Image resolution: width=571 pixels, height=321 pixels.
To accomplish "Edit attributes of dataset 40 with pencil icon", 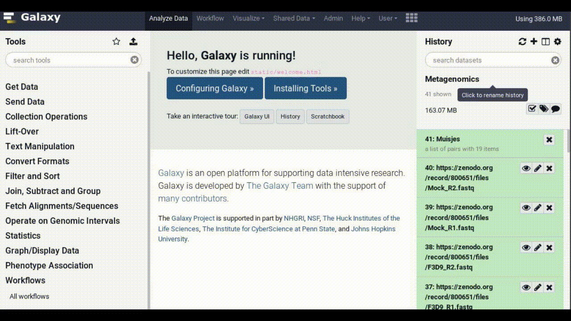I will click(x=538, y=168).
